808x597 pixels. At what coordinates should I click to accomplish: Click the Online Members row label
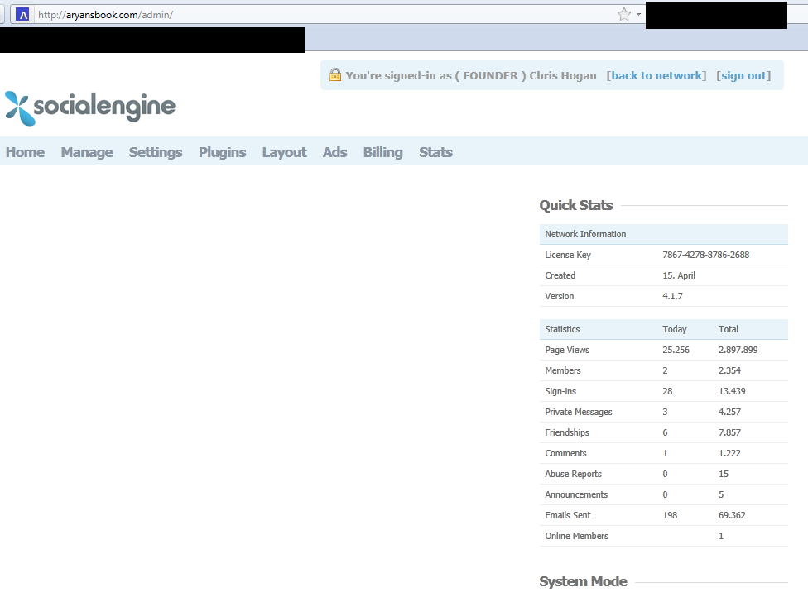(x=577, y=536)
